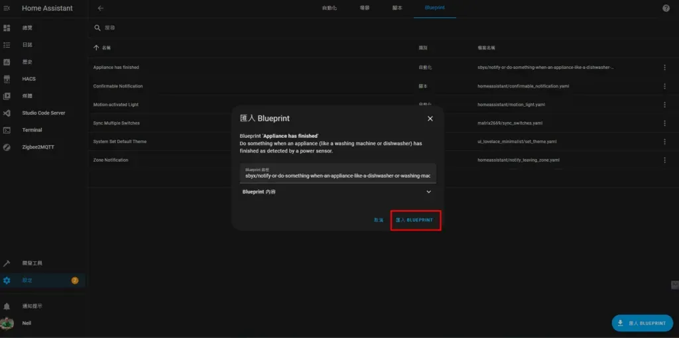Open Terminal from the sidebar
This screenshot has height=338, width=679.
(7, 131)
